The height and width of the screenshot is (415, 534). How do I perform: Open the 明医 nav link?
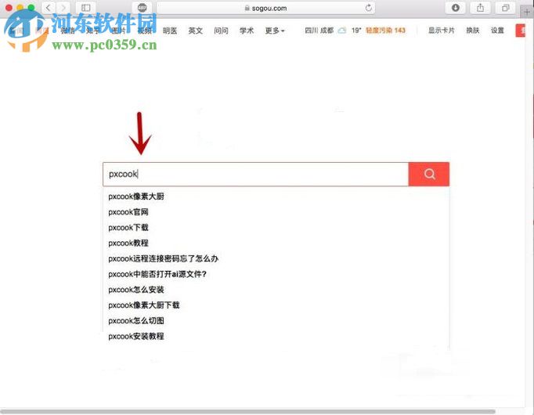tap(170, 31)
